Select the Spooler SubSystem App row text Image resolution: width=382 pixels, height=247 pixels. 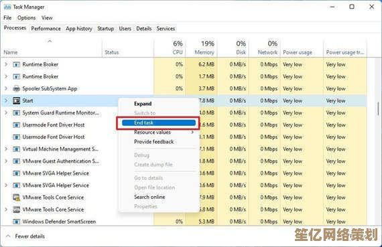pyautogui.click(x=50, y=88)
